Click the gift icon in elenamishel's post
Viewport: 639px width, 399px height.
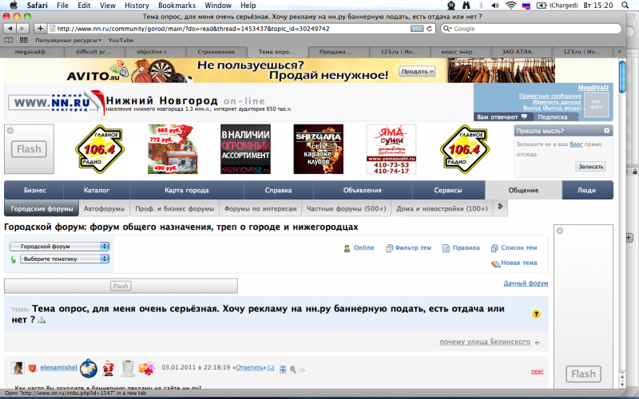[x=283, y=369]
